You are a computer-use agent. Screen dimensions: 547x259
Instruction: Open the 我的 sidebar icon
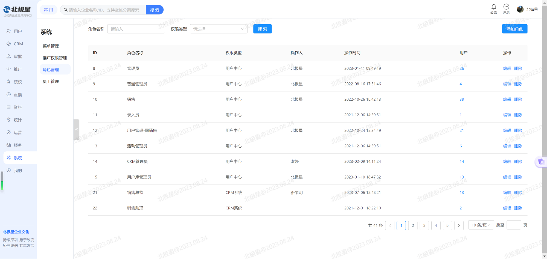tap(9, 171)
